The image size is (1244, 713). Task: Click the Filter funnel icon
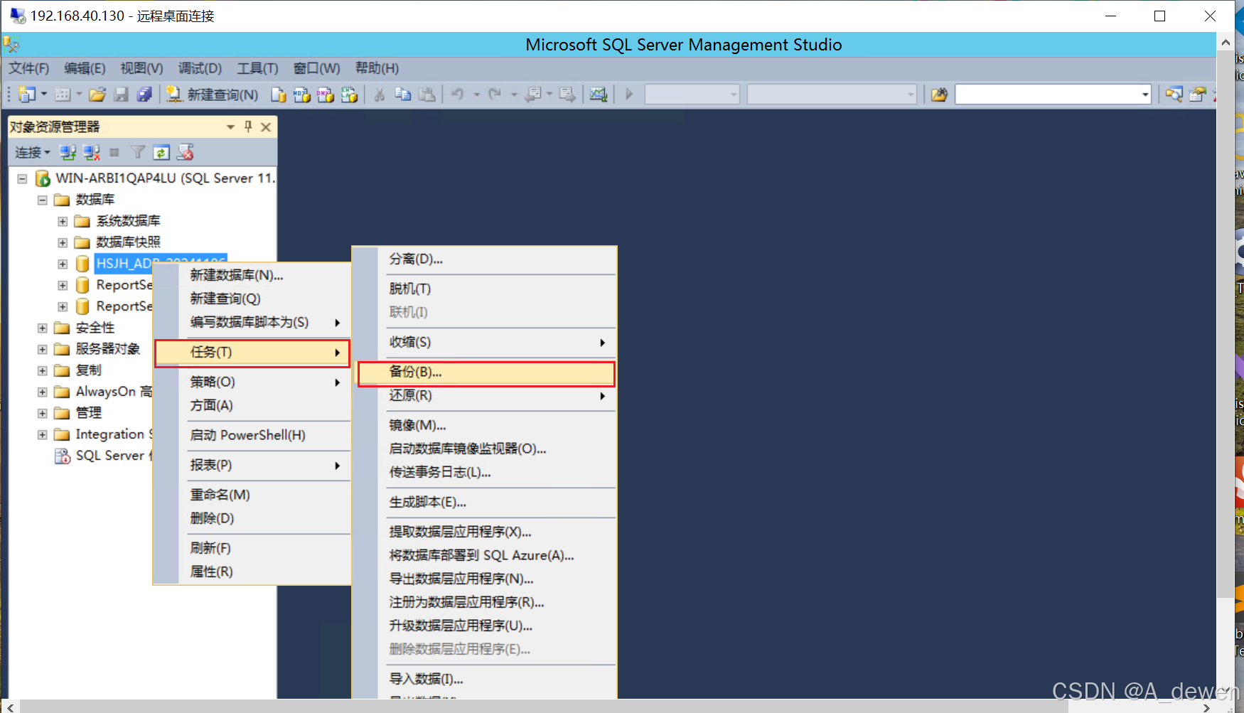tap(139, 152)
